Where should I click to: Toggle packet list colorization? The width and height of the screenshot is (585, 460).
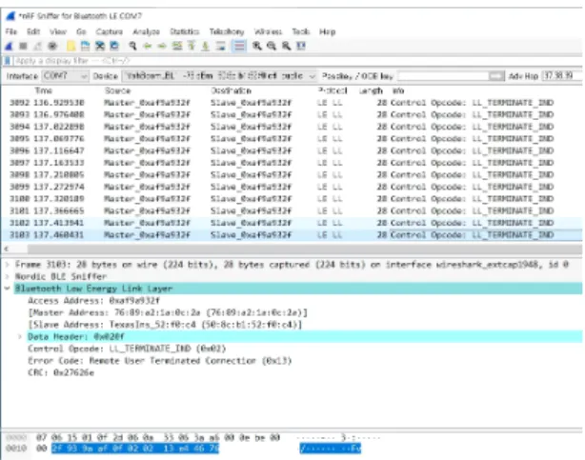pyautogui.click(x=239, y=46)
